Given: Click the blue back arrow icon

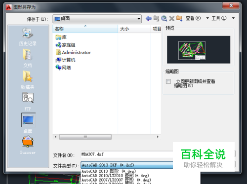Looking at the screenshot, I should 149,18.
